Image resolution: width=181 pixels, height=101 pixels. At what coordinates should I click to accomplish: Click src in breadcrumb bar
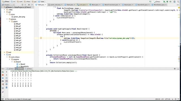point(13,2)
